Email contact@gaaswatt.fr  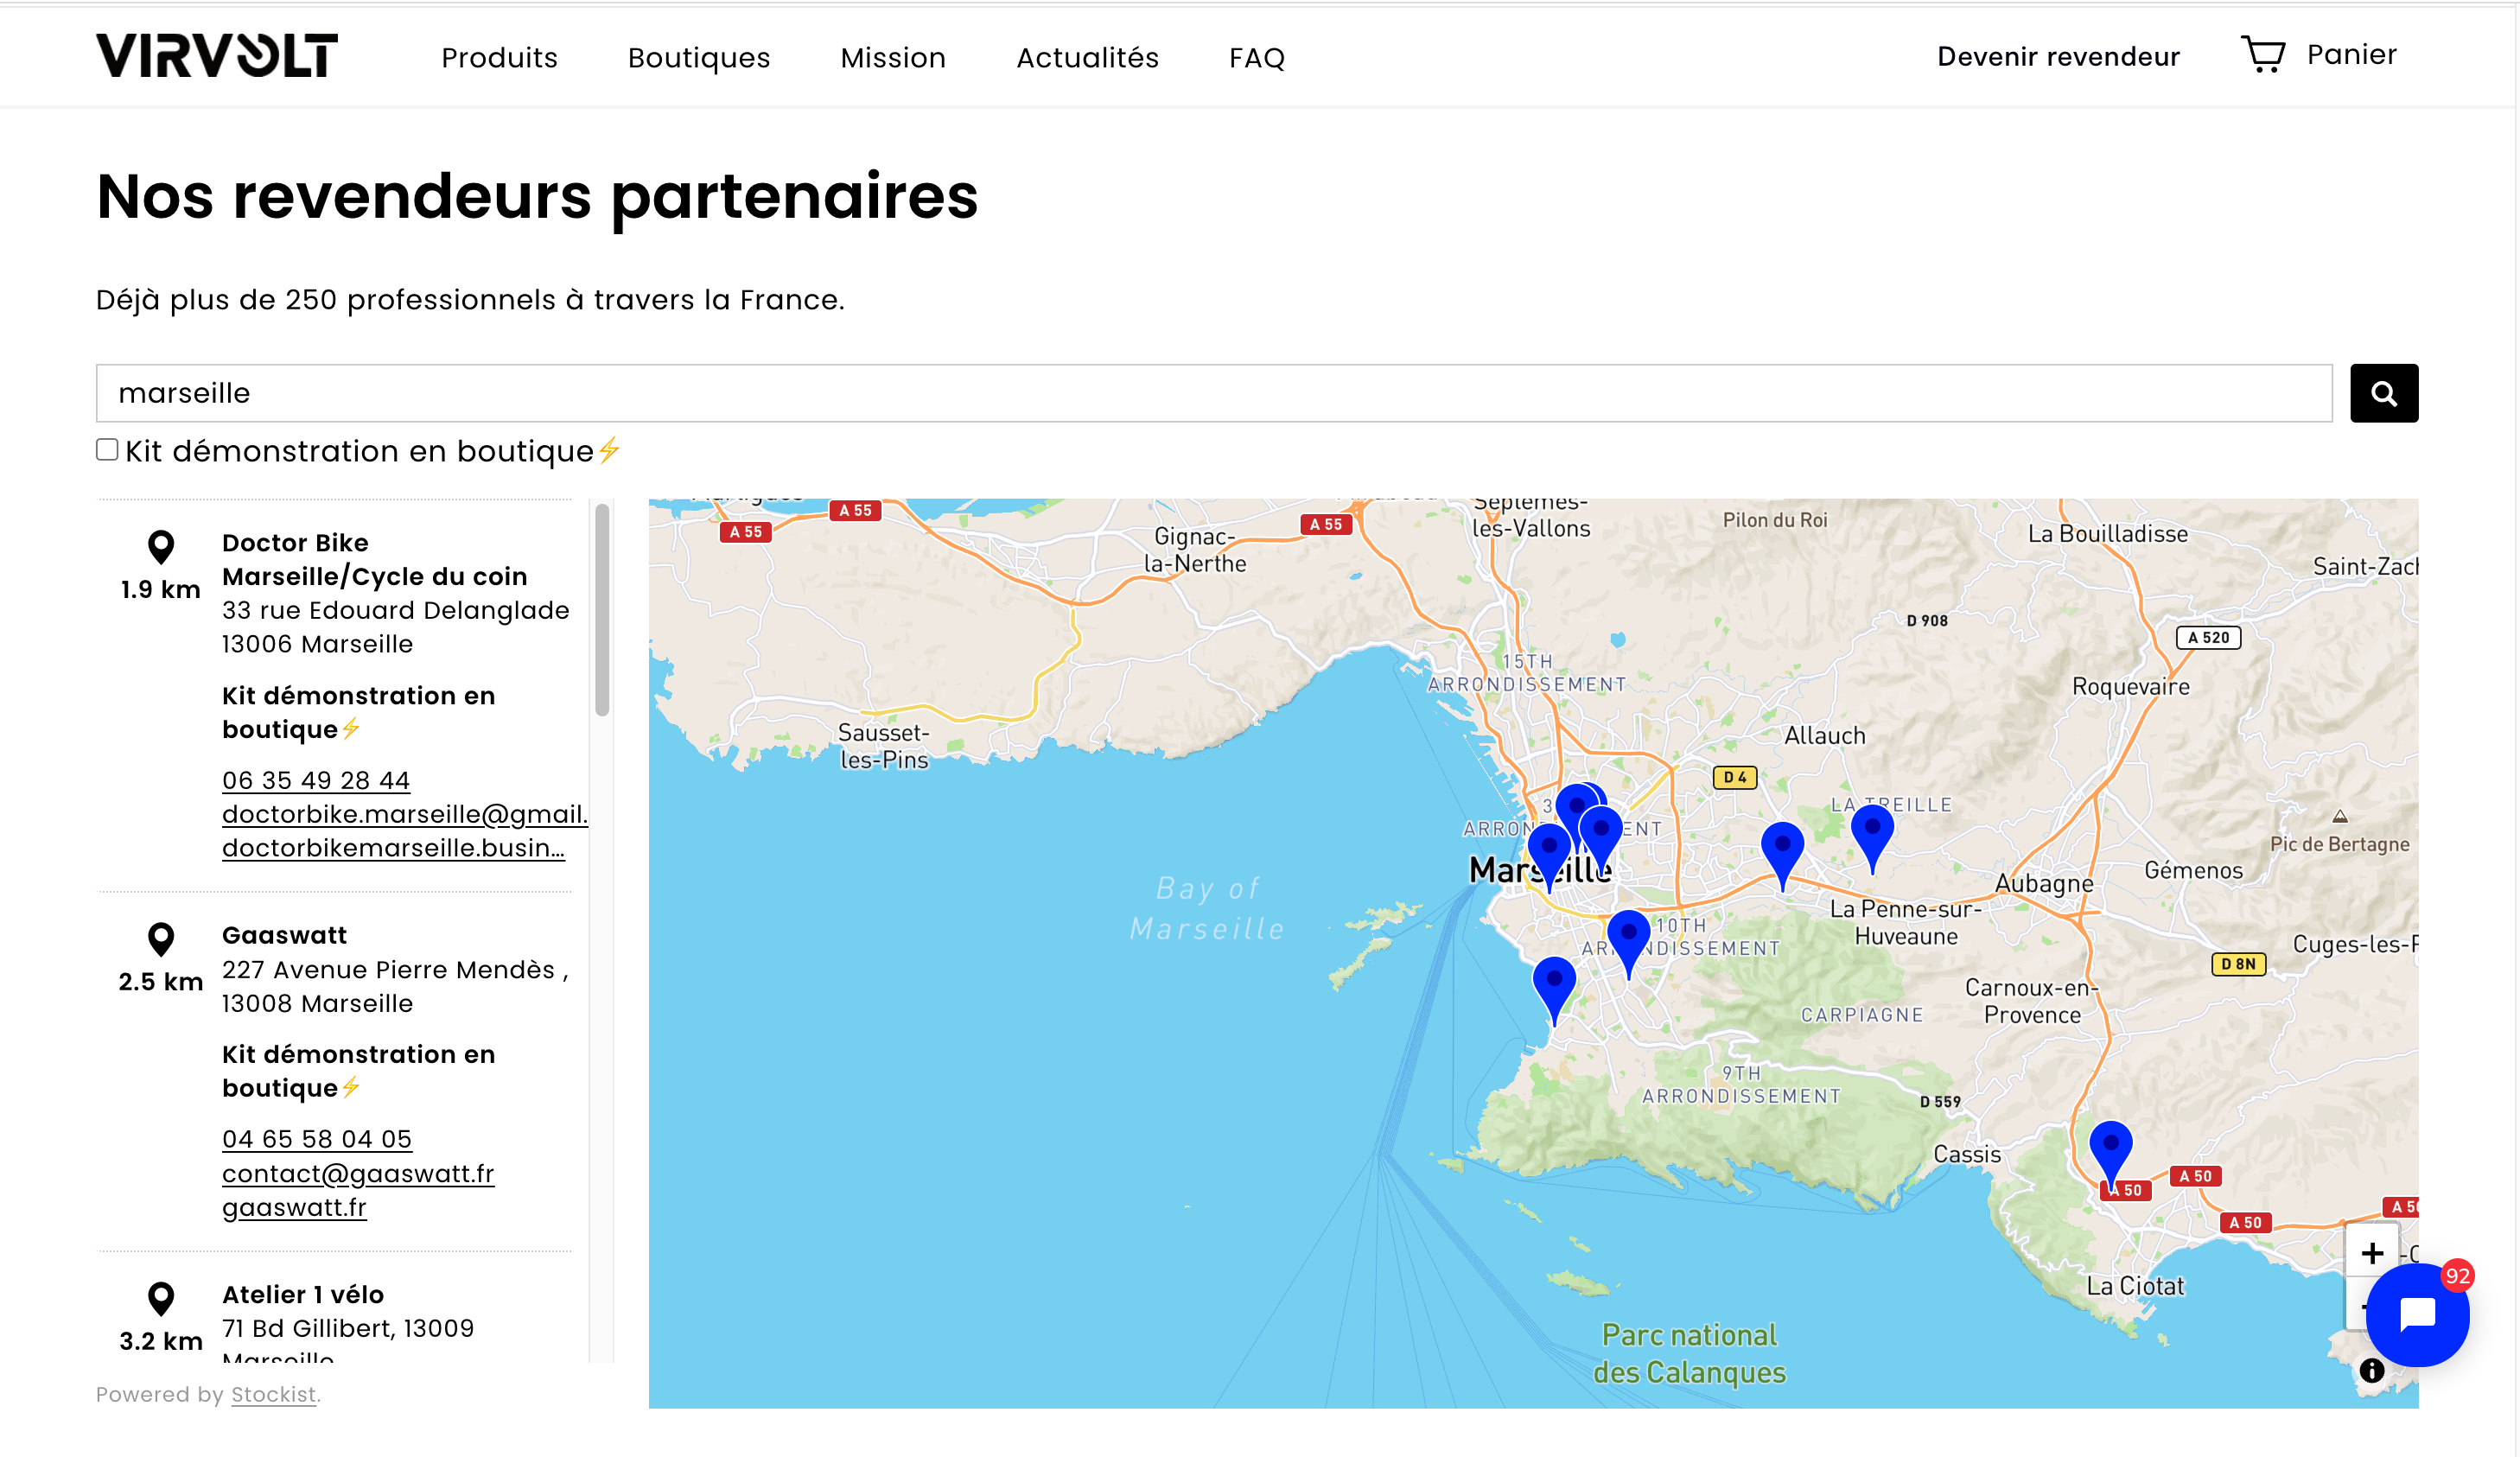tap(358, 1173)
